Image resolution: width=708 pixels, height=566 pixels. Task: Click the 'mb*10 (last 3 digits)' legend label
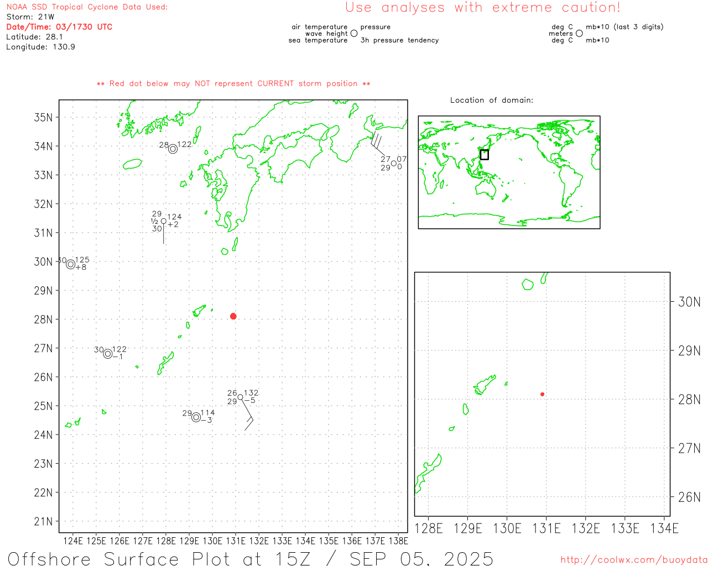coord(624,27)
